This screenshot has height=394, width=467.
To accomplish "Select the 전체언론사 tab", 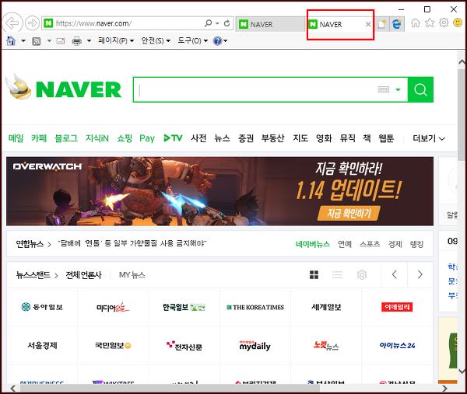I will 84,275.
